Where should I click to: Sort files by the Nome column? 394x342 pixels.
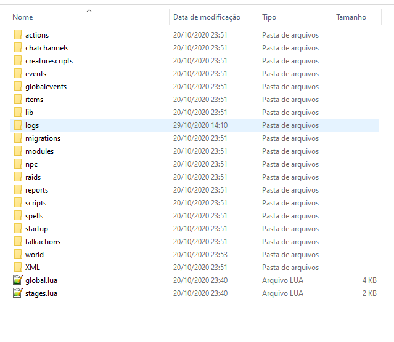[23, 17]
